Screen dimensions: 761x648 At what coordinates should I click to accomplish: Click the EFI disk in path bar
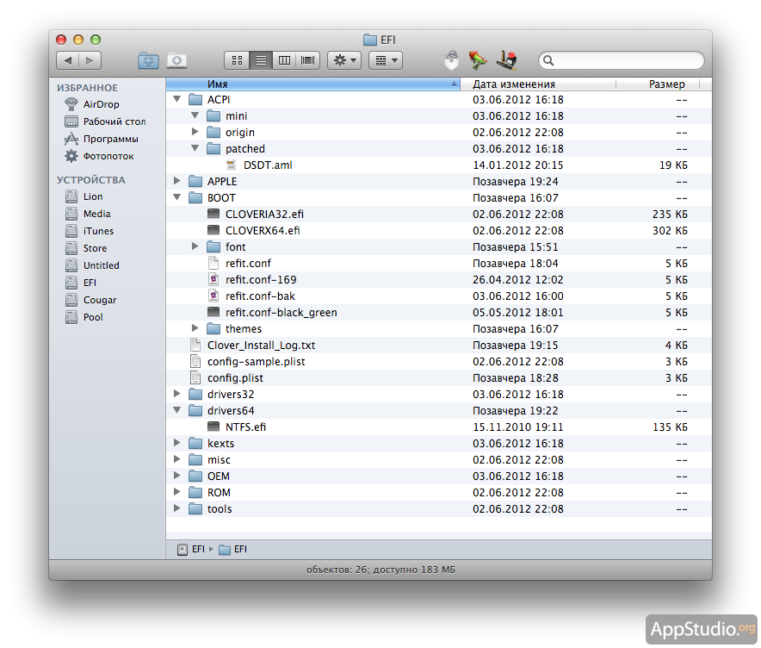pyautogui.click(x=191, y=550)
